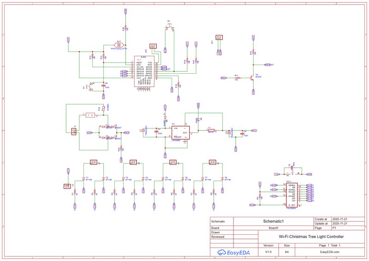Click the Board1 cell
This screenshot has width=369, height=261.
pos(273,228)
